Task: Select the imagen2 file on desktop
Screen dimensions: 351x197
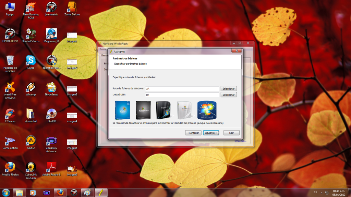Action: click(72, 64)
